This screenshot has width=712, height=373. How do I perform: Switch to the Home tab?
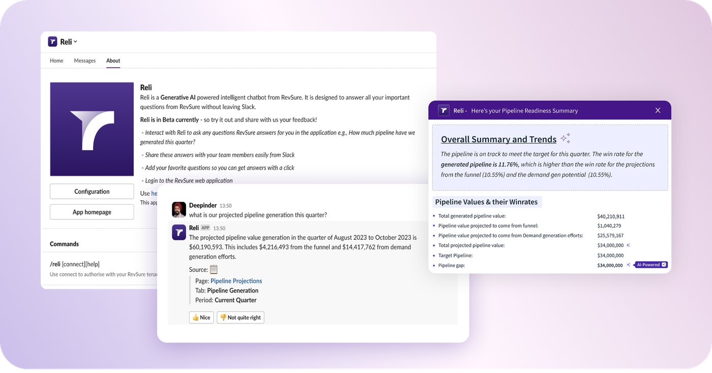click(56, 60)
